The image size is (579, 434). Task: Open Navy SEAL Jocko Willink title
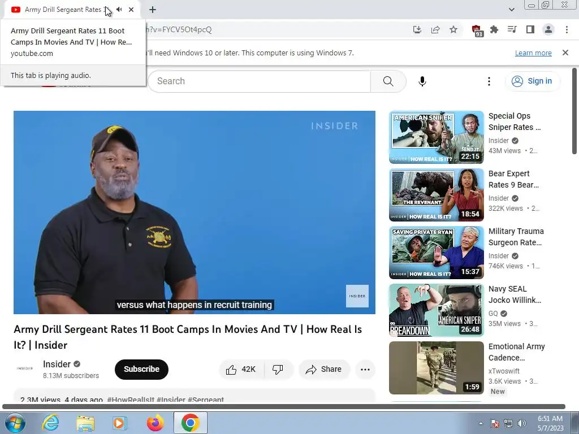pos(515,294)
